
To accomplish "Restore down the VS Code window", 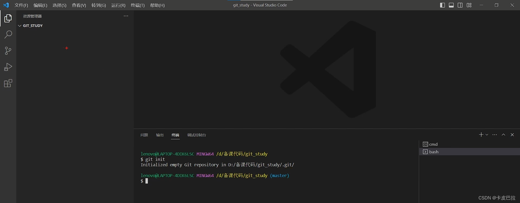I will tap(496, 5).
